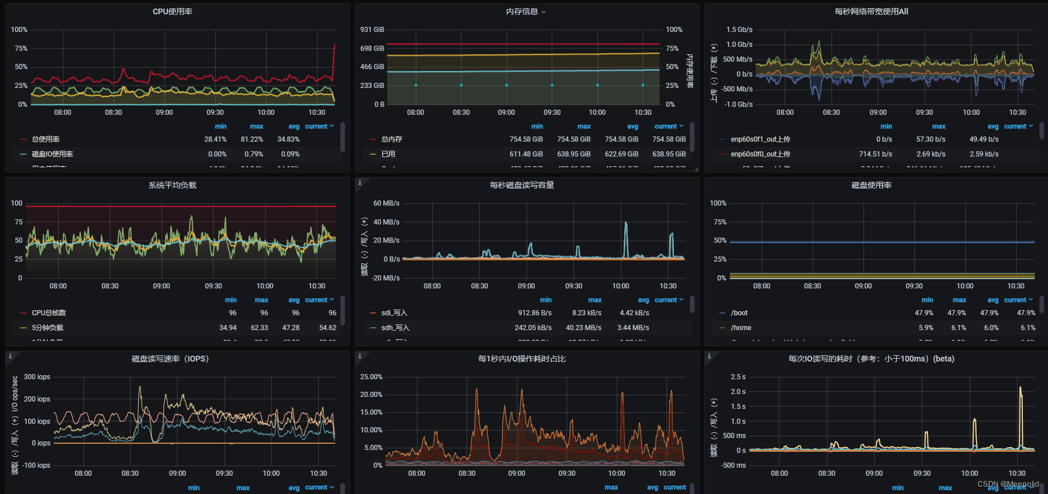Open color picker for sdh_写入 blue swatch
The width and height of the screenshot is (1048, 494).
pos(373,328)
